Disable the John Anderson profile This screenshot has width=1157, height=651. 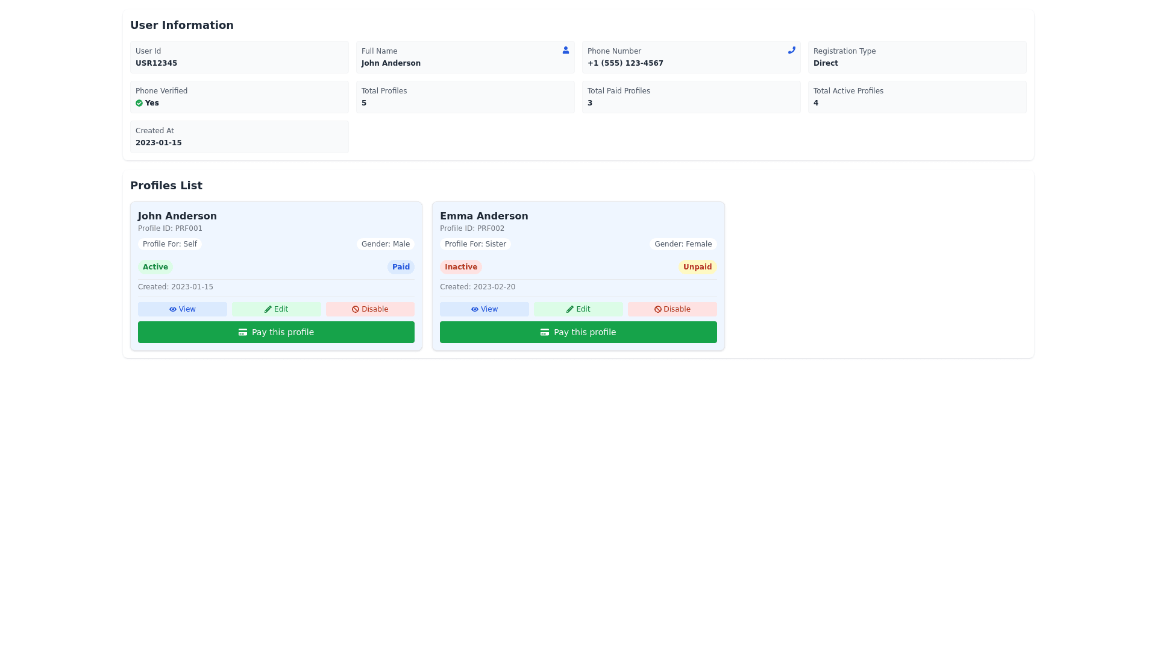tap(370, 309)
